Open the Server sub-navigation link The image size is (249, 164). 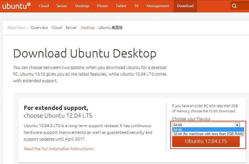71,28
